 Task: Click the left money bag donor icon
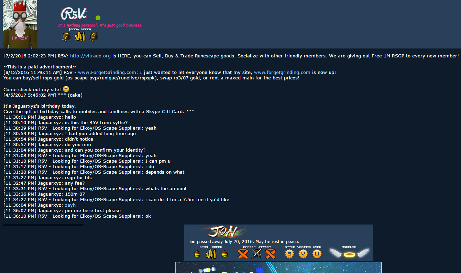click(66, 36)
